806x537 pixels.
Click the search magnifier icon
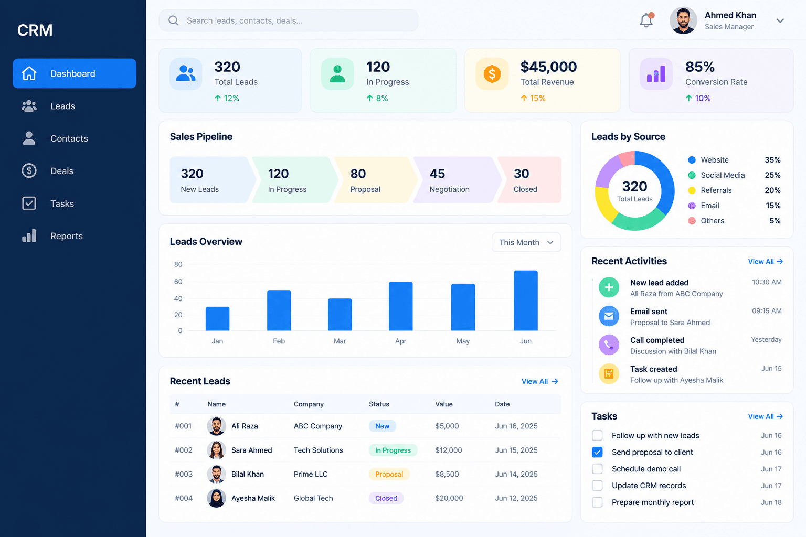(x=174, y=20)
